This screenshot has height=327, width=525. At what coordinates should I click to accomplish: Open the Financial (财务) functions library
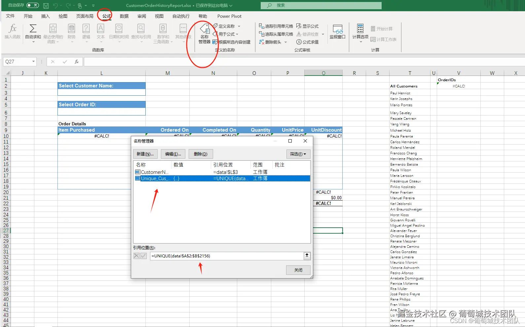click(x=72, y=33)
